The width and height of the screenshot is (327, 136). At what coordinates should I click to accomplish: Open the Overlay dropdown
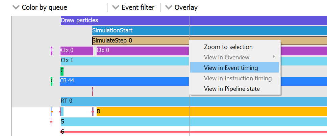coord(181,7)
